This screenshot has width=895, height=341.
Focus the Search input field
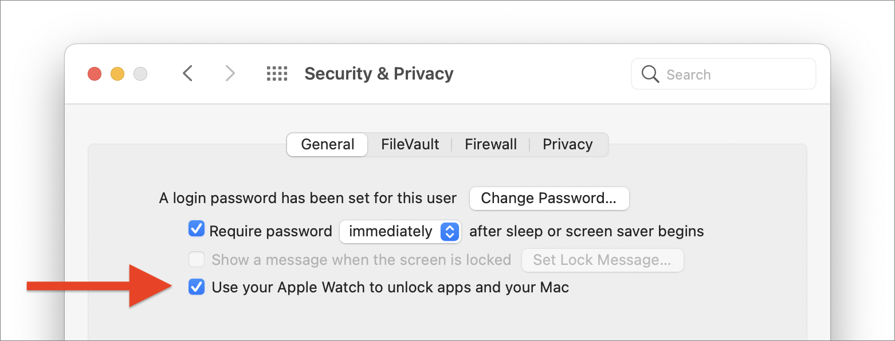pyautogui.click(x=724, y=74)
